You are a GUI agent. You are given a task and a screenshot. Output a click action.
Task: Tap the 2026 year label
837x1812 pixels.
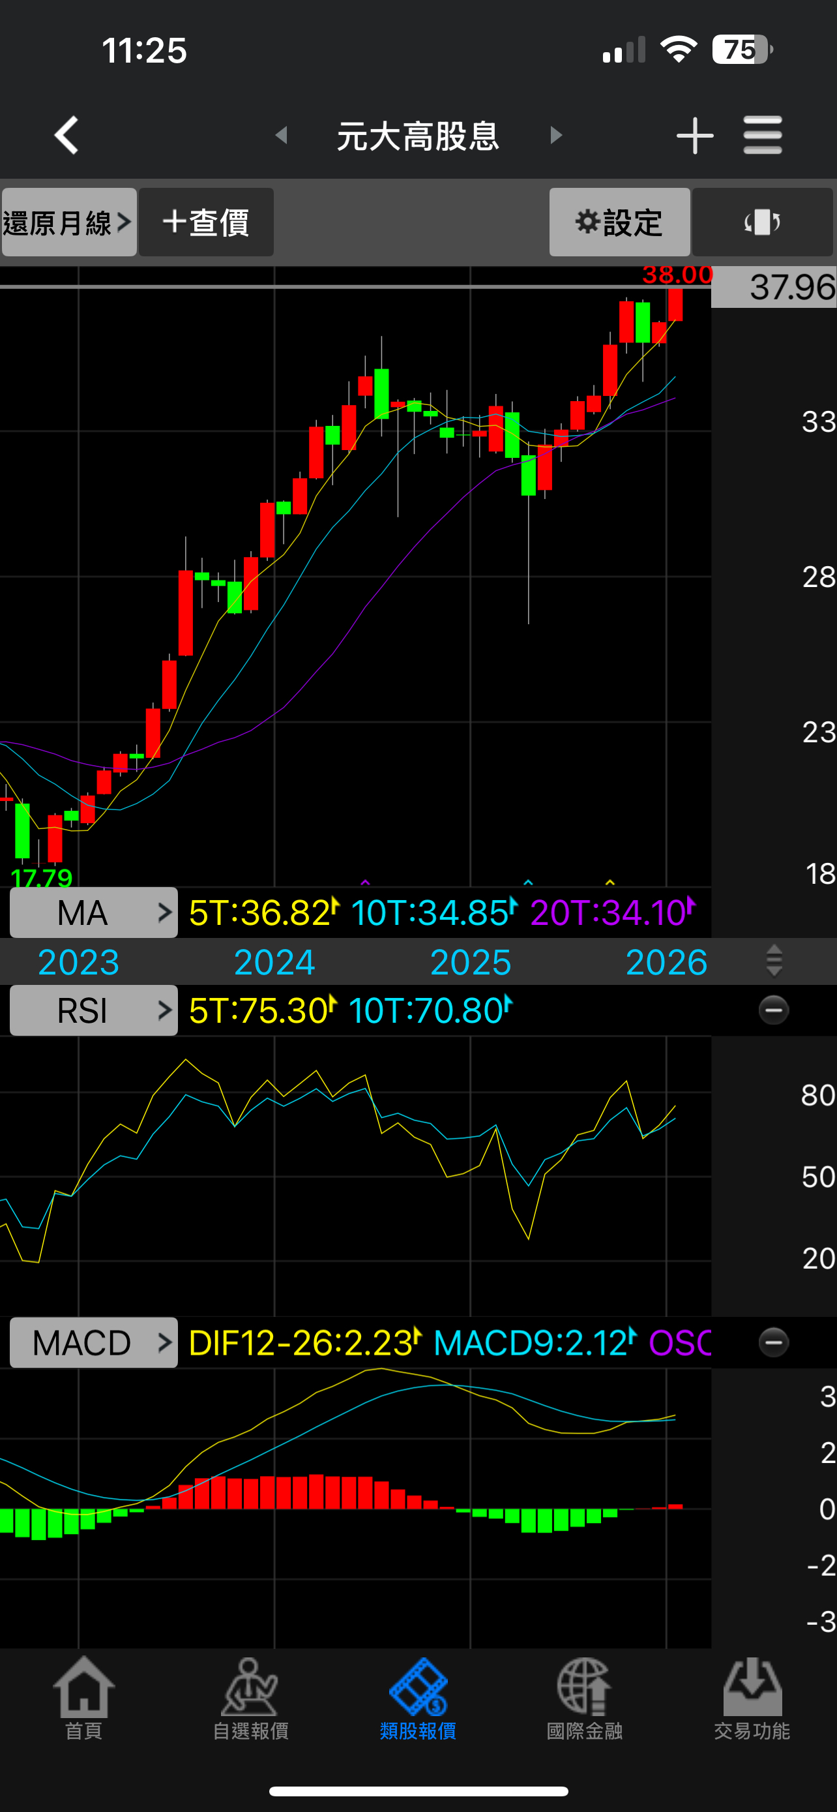click(666, 961)
